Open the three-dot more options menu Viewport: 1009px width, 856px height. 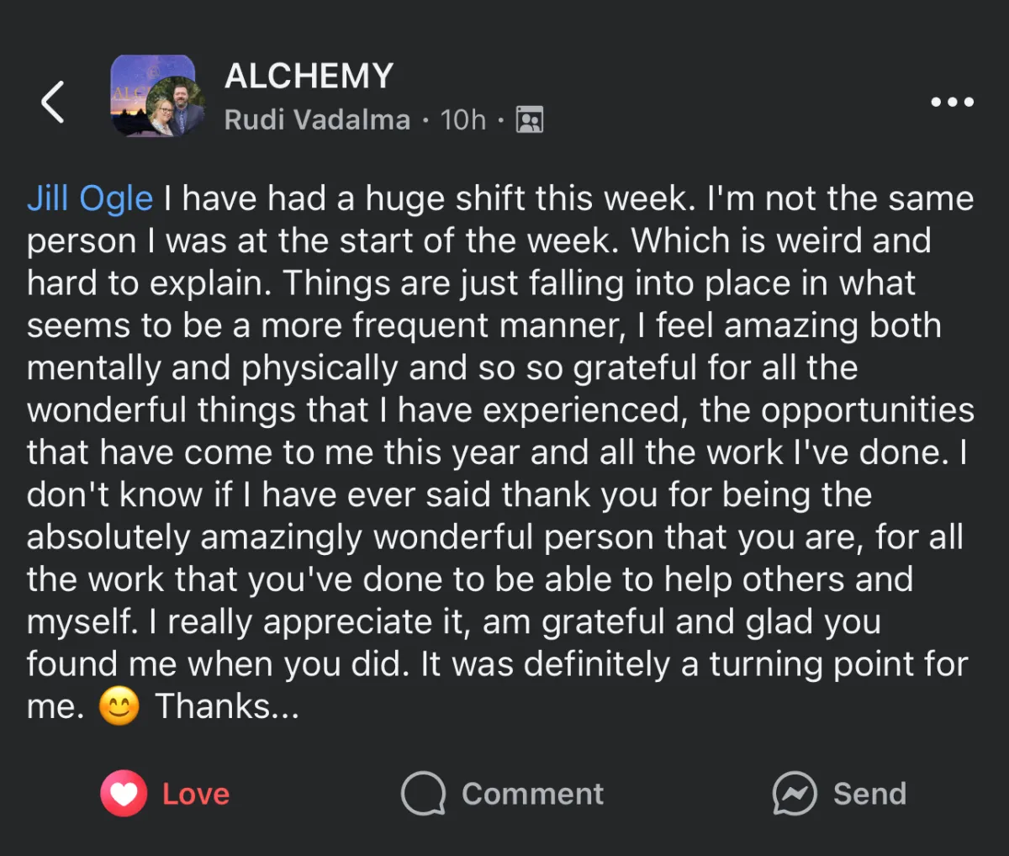953,102
